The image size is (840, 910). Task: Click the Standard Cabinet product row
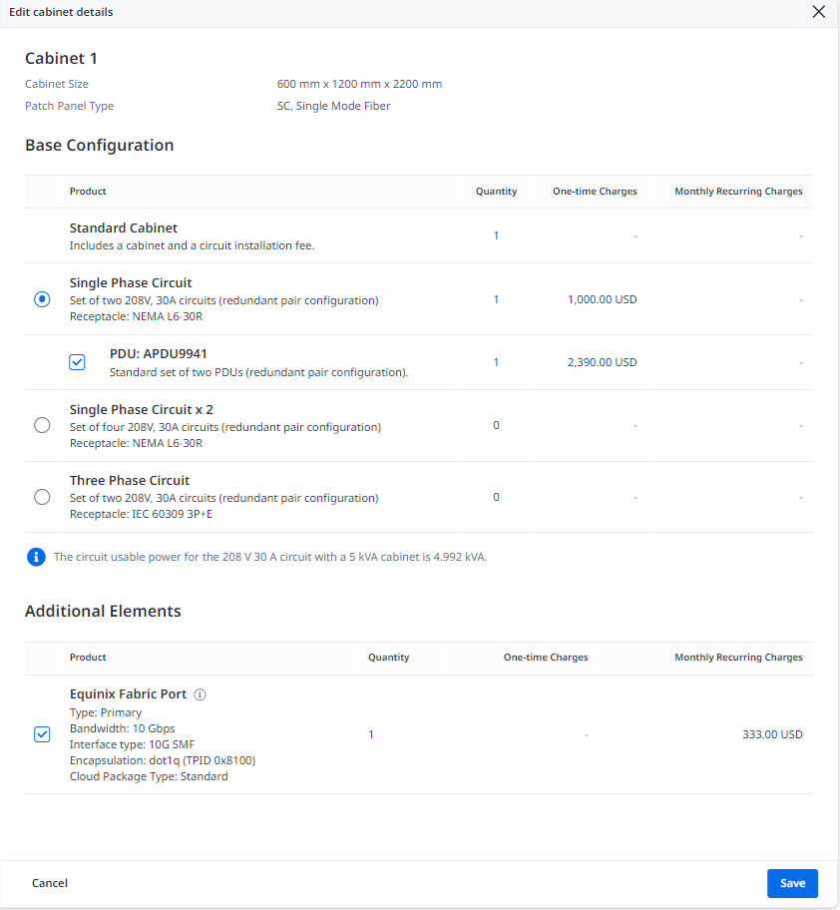point(418,235)
